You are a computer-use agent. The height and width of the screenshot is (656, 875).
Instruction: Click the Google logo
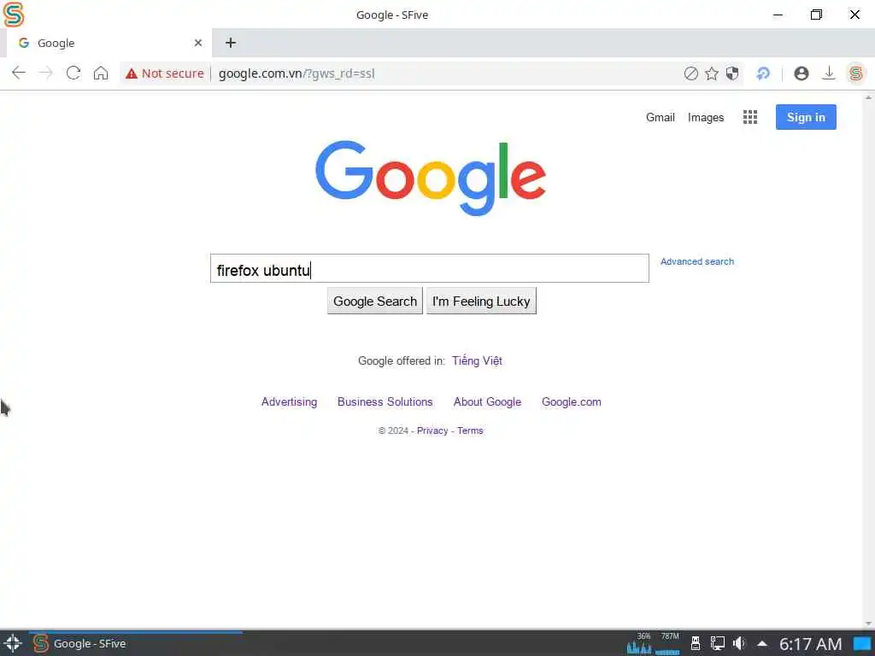click(431, 178)
